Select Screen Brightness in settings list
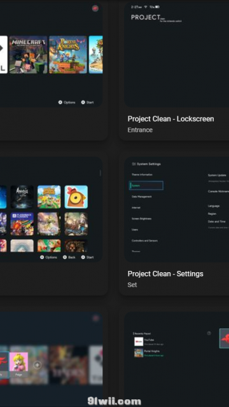This screenshot has height=407, width=229. coord(141,219)
